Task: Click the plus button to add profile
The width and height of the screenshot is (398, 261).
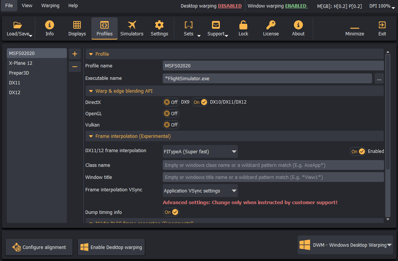Action: [x=75, y=54]
